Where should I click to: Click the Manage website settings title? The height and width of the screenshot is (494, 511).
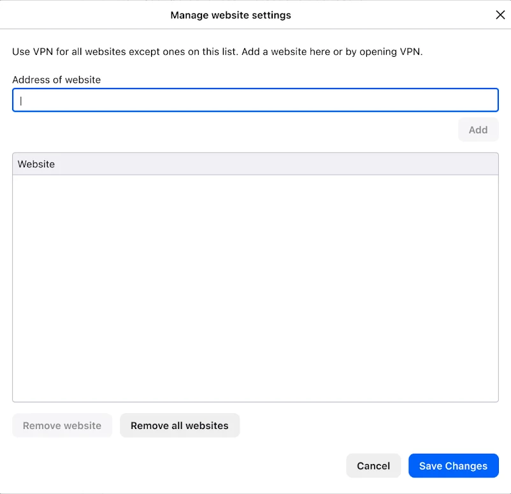231,15
